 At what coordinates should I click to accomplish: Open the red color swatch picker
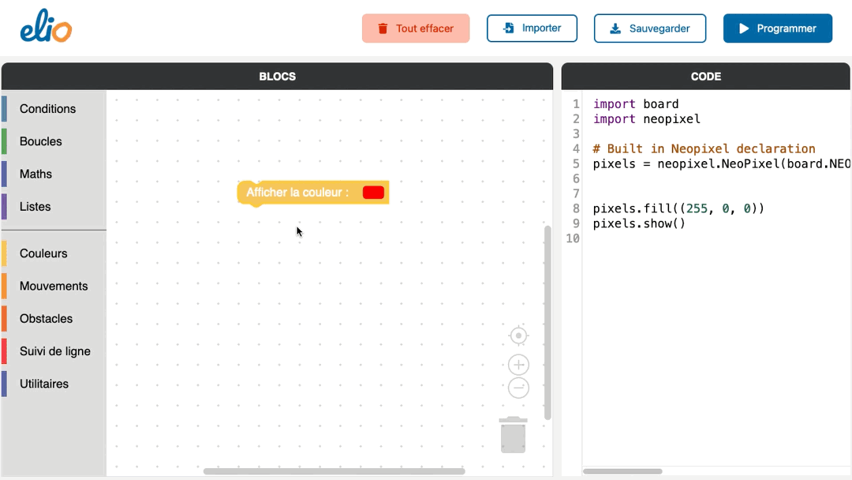click(x=373, y=193)
